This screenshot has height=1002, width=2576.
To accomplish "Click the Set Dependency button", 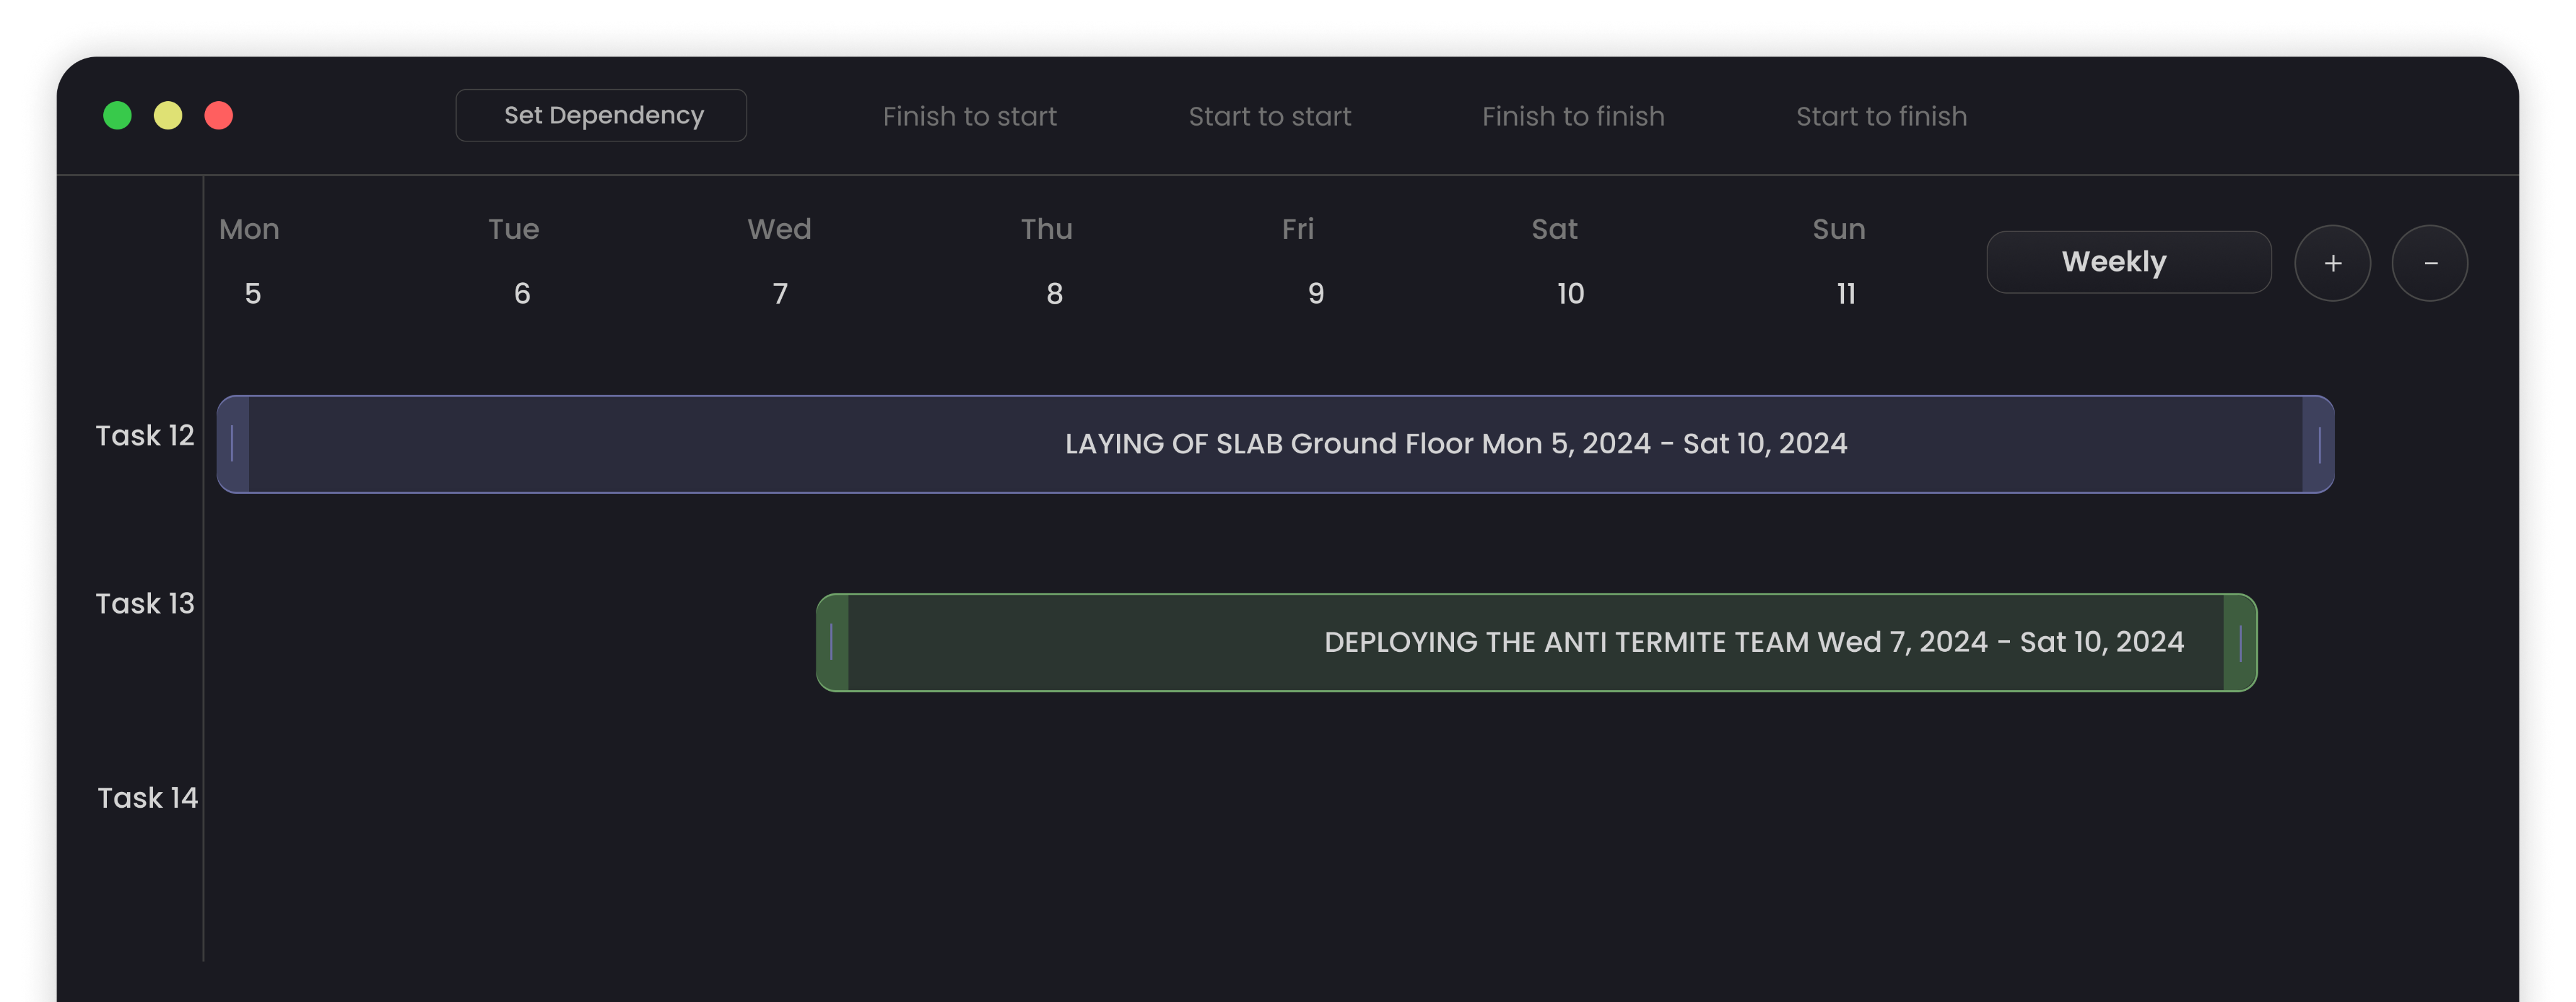I will click(x=601, y=115).
